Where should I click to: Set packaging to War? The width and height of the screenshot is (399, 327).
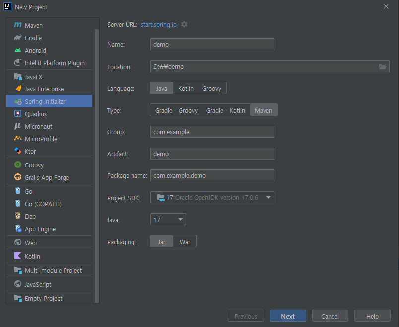(185, 242)
